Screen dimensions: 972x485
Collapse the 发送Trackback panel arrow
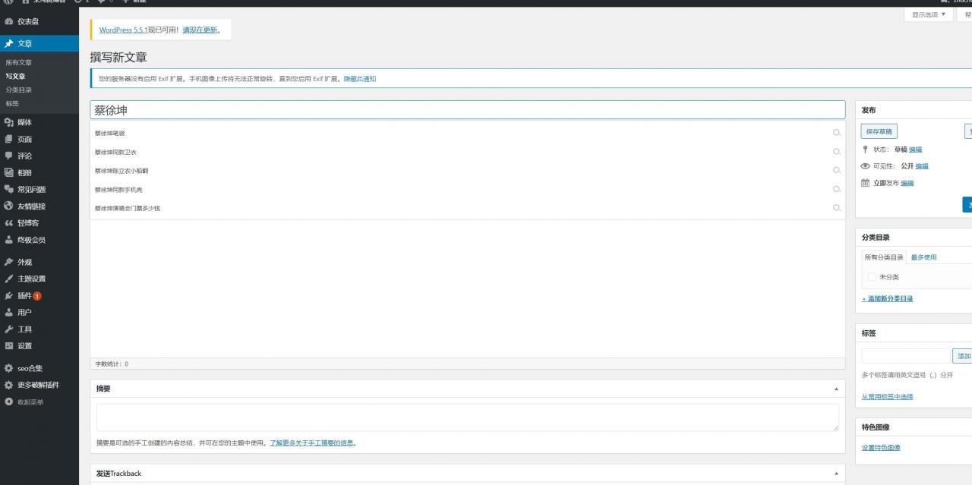pyautogui.click(x=836, y=474)
